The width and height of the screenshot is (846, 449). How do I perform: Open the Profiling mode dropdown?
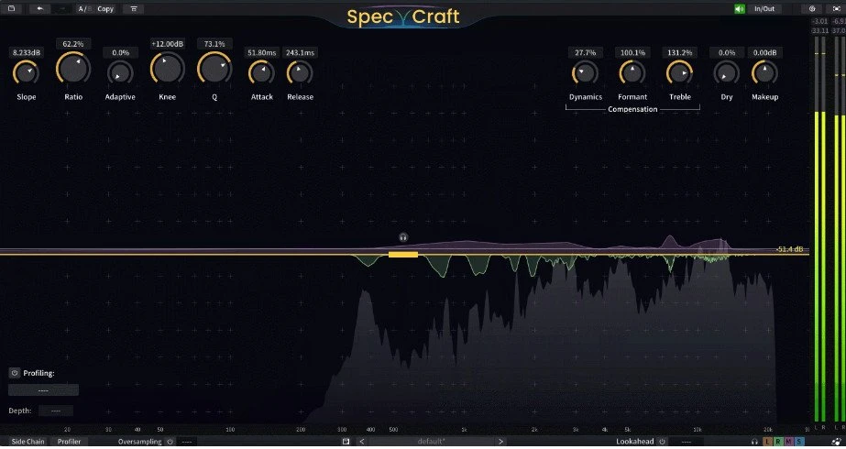coord(43,390)
